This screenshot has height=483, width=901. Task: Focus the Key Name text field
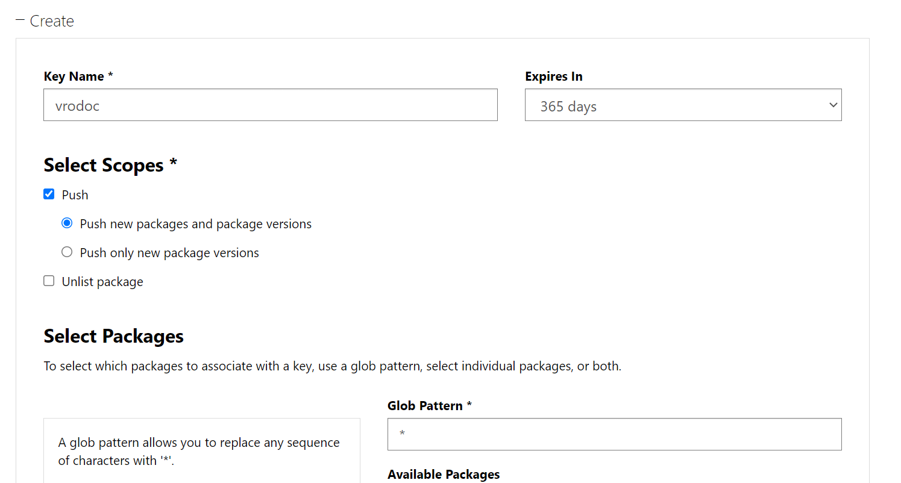point(270,105)
